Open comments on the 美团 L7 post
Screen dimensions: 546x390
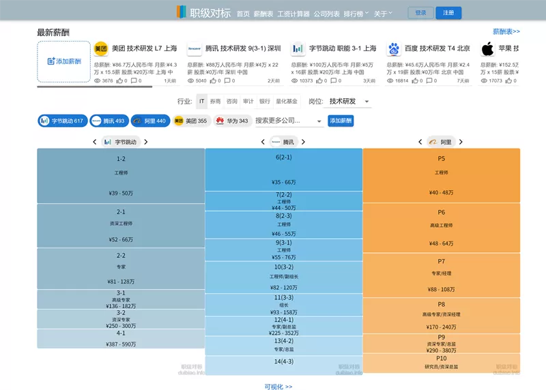134,80
